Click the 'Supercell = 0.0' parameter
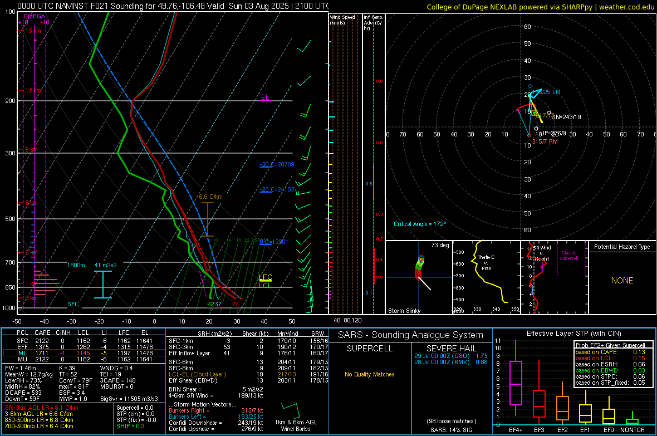Image resolution: width=657 pixels, height=436 pixels. tap(135, 408)
